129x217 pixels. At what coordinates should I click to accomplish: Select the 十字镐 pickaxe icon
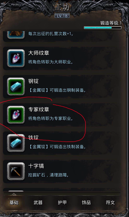pyautogui.click(x=16, y=171)
